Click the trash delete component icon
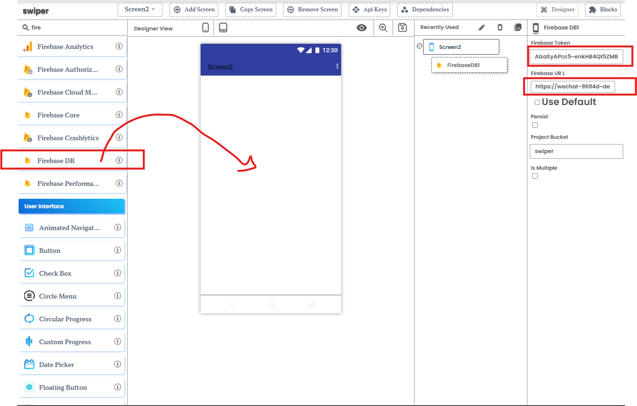 click(x=500, y=28)
